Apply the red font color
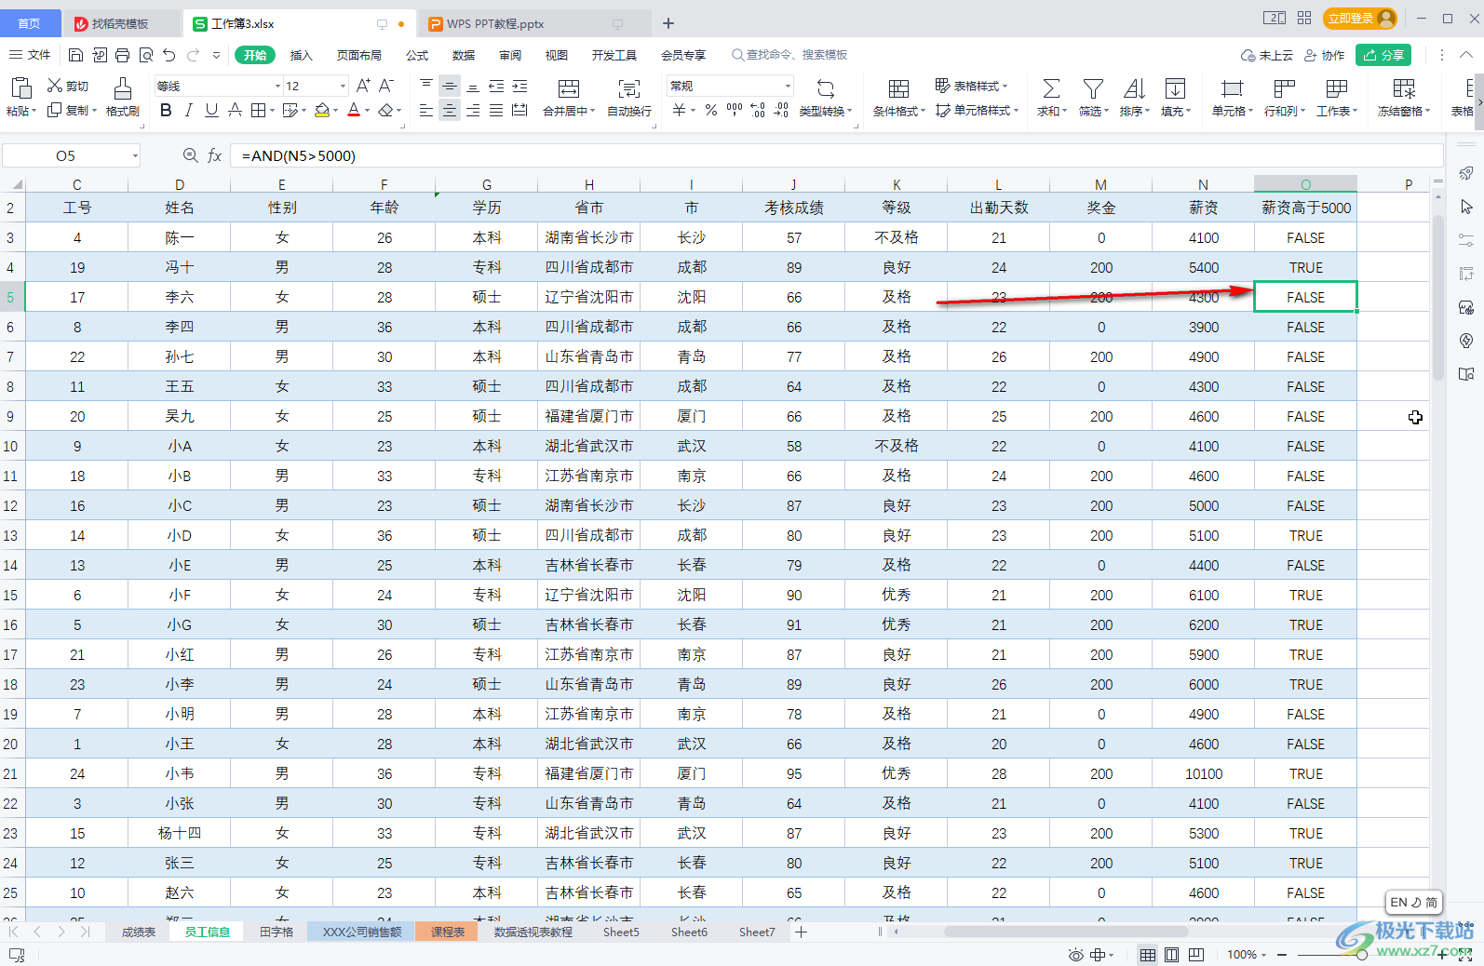Image resolution: width=1484 pixels, height=966 pixels. click(354, 111)
